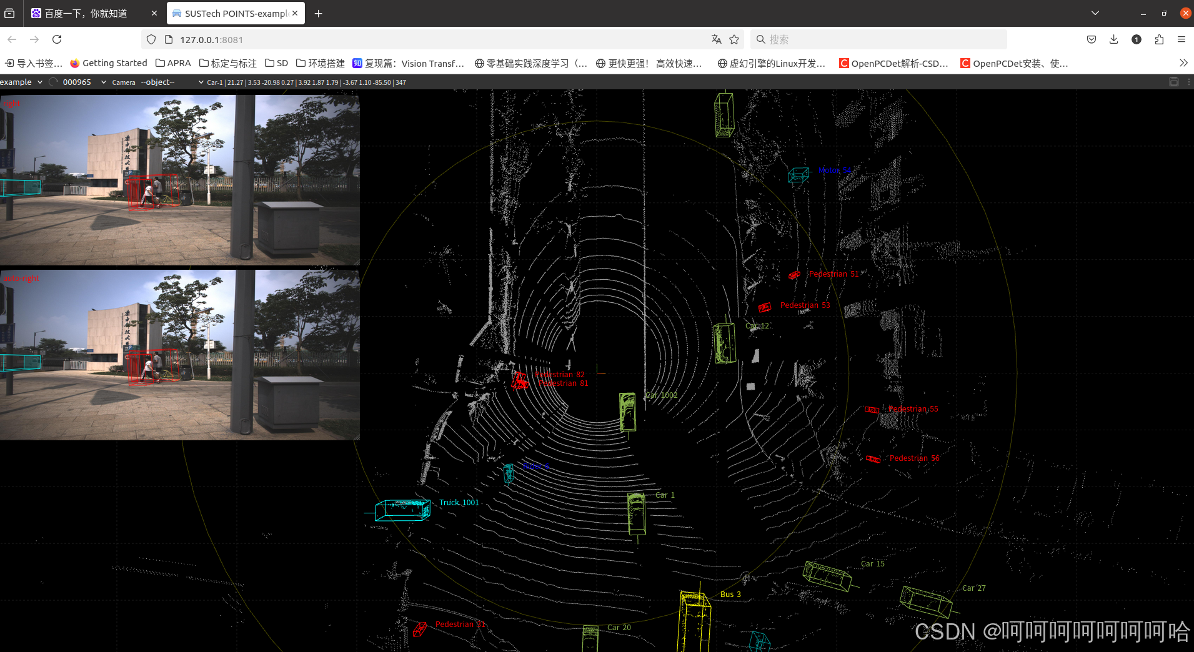The width and height of the screenshot is (1194, 652).
Task: Select the Bus 3 label
Action: coord(730,595)
